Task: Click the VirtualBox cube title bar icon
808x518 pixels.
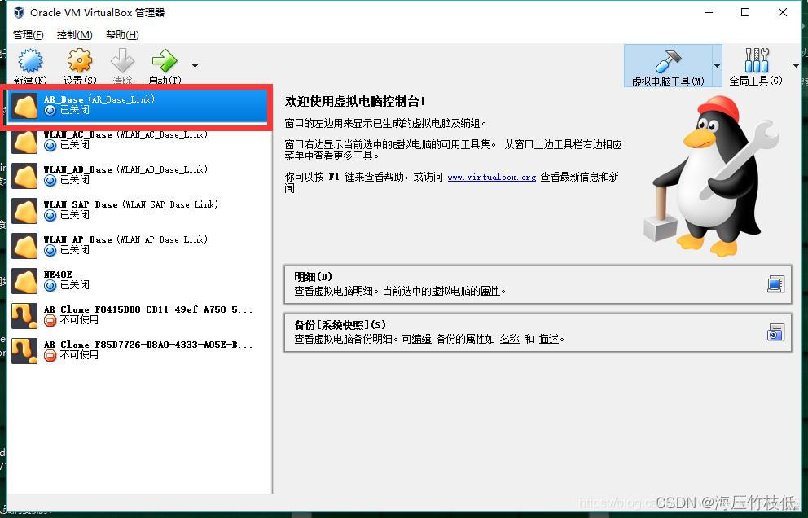Action: pyautogui.click(x=19, y=12)
